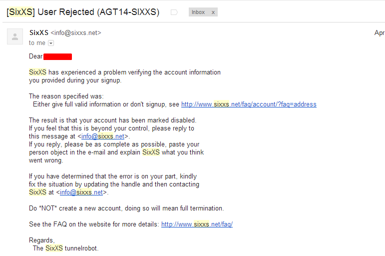Click info@sixxs.net link after "this message at"
Viewport: 385px width, 256px height.
coord(103,136)
